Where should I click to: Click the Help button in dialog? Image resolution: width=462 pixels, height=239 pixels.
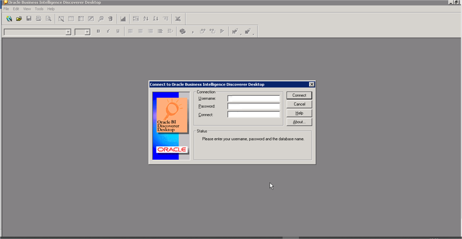[299, 113]
